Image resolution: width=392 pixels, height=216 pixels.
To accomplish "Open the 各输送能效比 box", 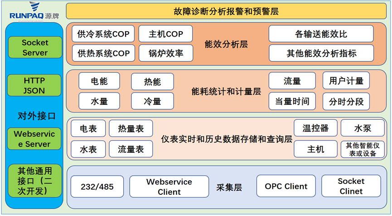I will (x=321, y=34).
